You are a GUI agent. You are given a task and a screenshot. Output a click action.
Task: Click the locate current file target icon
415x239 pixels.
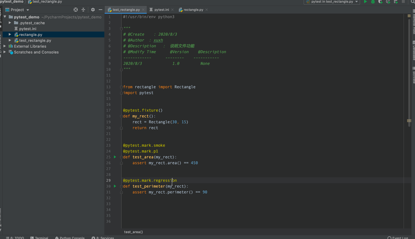click(x=76, y=10)
